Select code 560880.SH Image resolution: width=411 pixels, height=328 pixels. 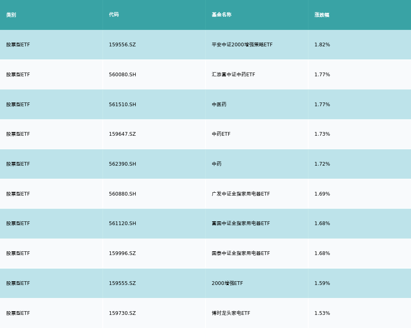pyautogui.click(x=122, y=194)
